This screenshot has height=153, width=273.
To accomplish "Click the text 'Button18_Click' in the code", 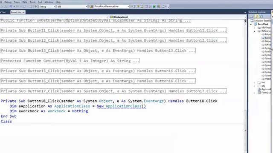I will coord(43,101).
